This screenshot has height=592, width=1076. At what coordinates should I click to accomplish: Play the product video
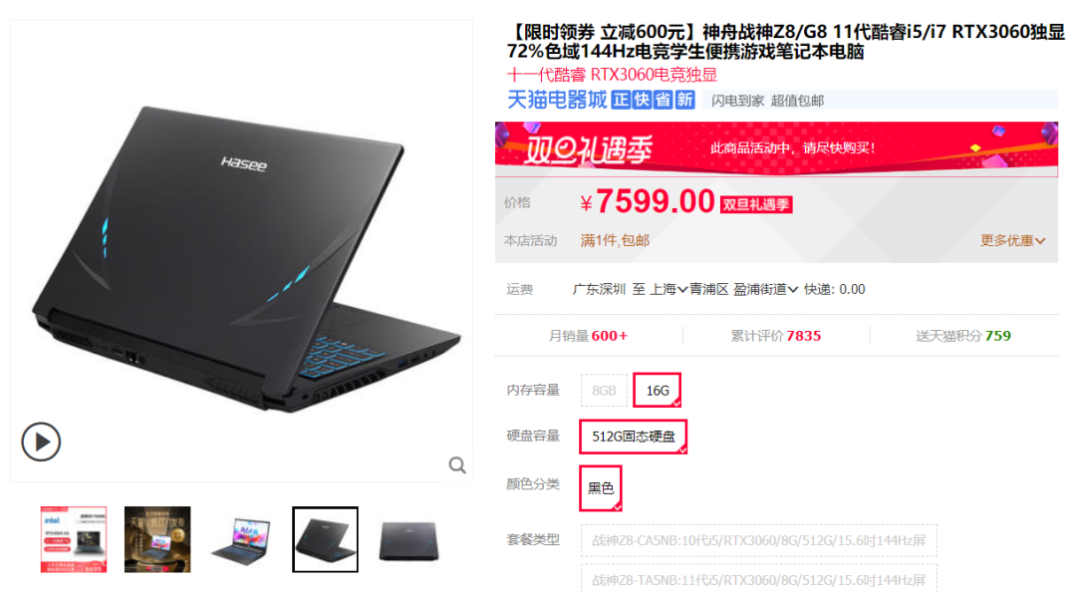[x=41, y=442]
